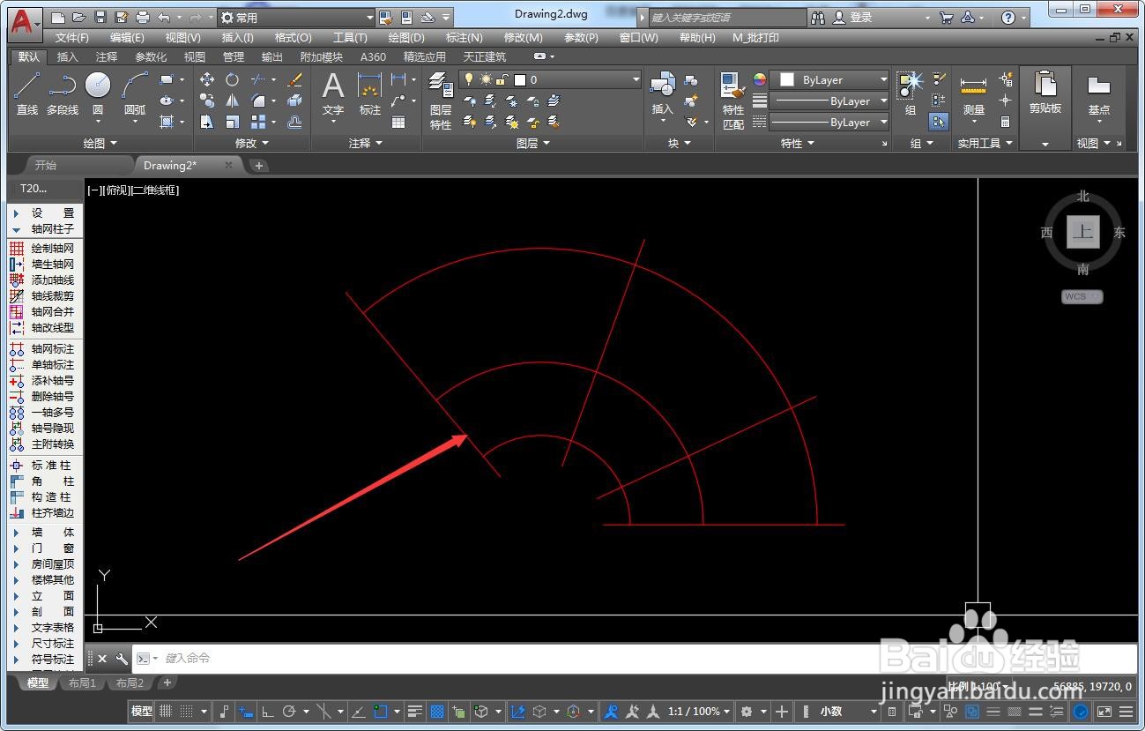Open 图层特性 (Layer Properties) manager
This screenshot has height=731, width=1145.
[x=441, y=99]
